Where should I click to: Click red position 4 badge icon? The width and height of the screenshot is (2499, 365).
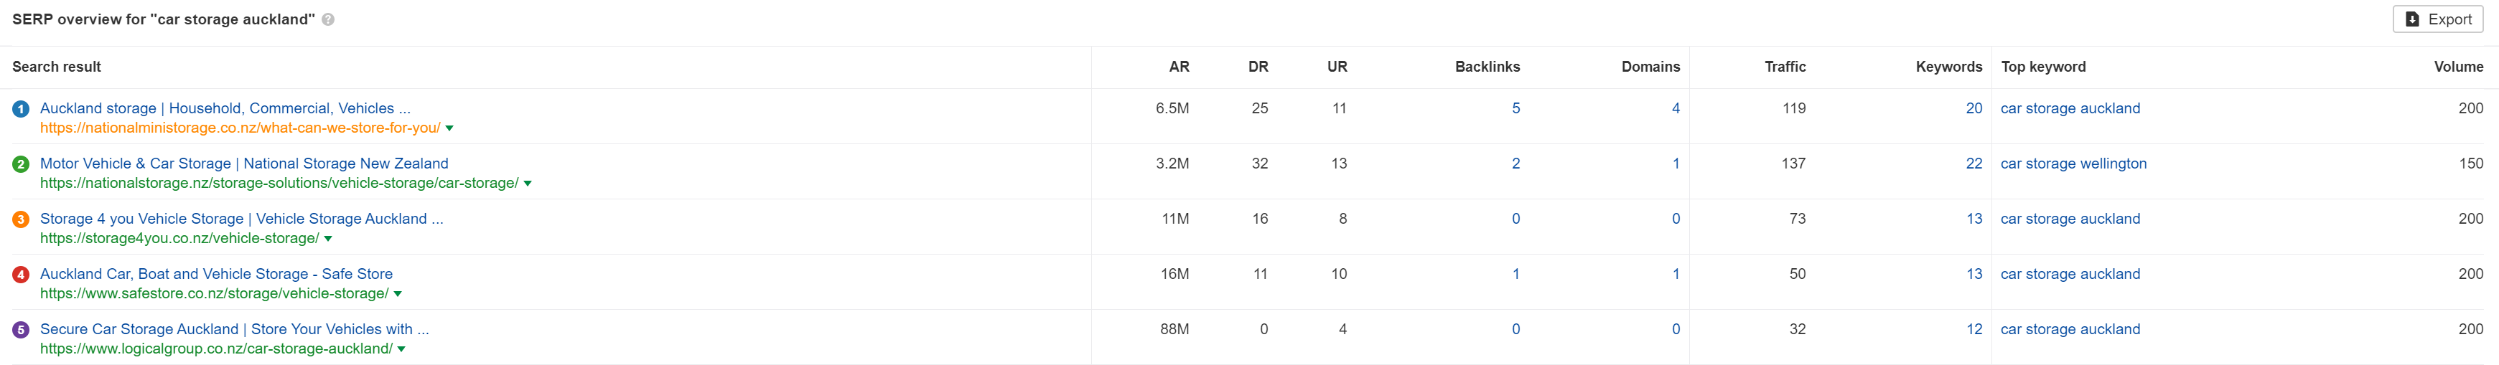[20, 275]
